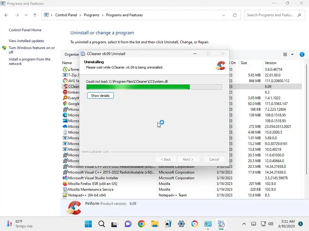The image size is (309, 231).
Task: Select the Google Chrome list icon
Action: tap(65, 103)
